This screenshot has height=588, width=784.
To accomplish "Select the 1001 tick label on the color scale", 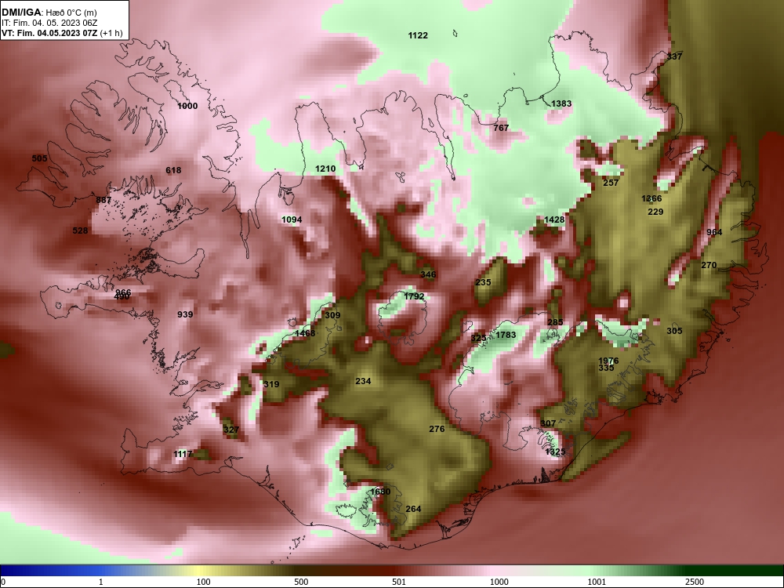I will point(597,582).
